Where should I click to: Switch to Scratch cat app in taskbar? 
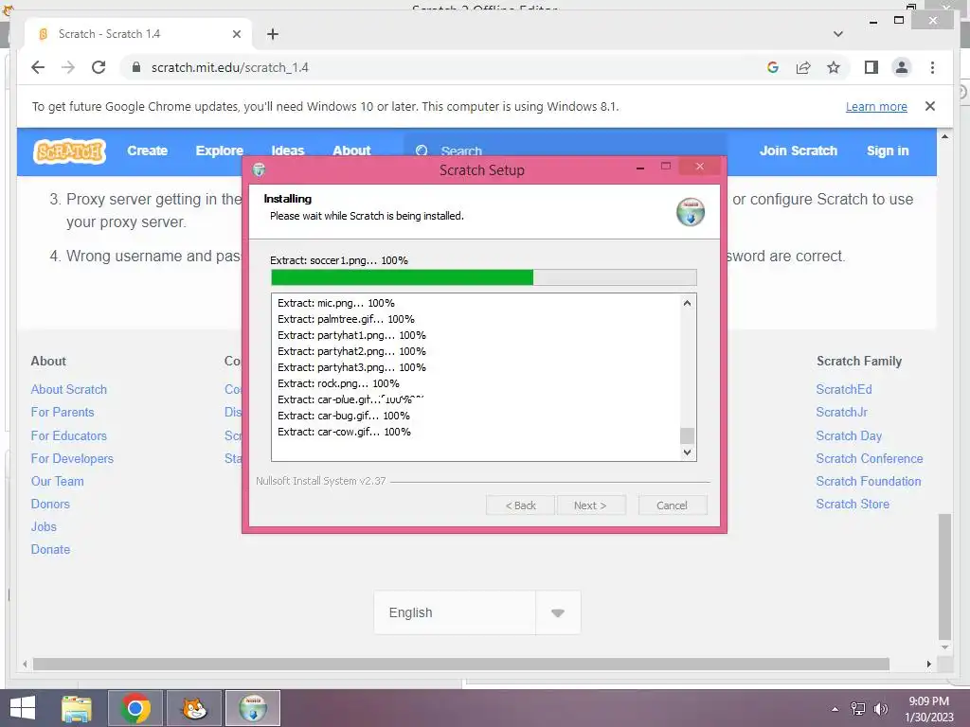194,708
